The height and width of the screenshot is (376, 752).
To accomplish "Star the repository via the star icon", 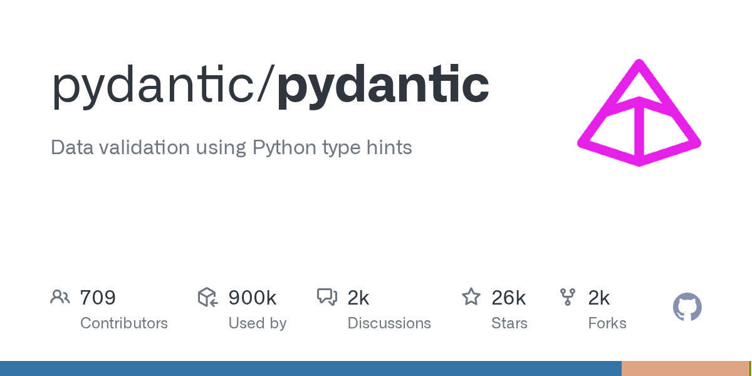I will [471, 297].
